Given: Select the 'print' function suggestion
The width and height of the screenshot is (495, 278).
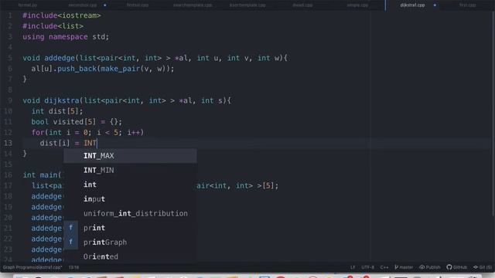Looking at the screenshot, I should pyautogui.click(x=130, y=228).
